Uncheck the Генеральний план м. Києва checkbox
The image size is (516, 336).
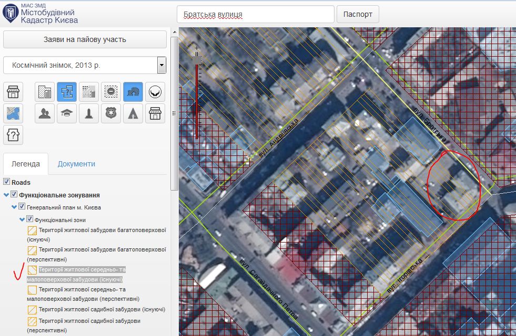pyautogui.click(x=22, y=207)
